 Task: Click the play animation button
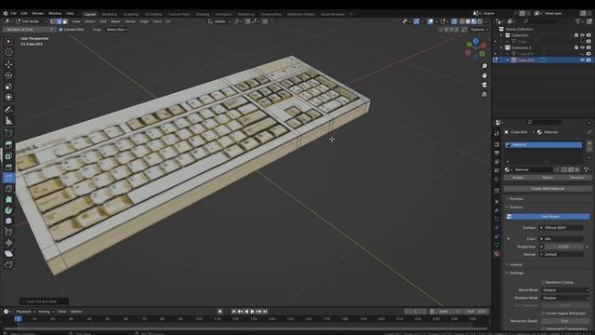252,312
